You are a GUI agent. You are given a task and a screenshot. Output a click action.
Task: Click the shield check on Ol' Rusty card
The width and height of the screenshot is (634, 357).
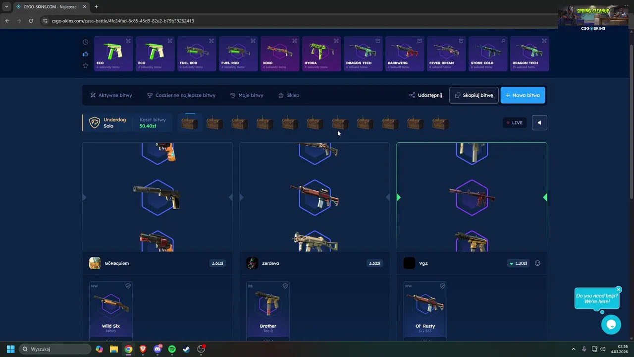point(442,286)
